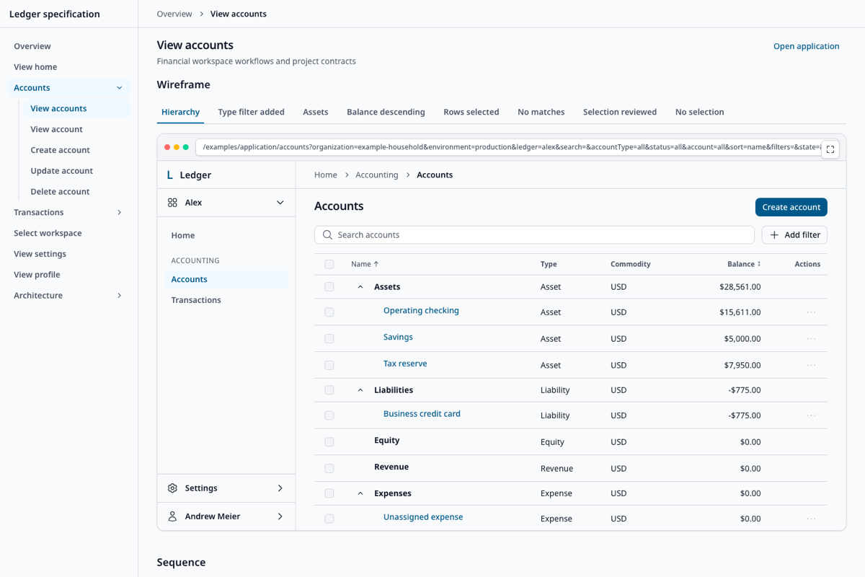This screenshot has height=577, width=865.
Task: Click the magnifier icon in search box
Action: pos(327,235)
